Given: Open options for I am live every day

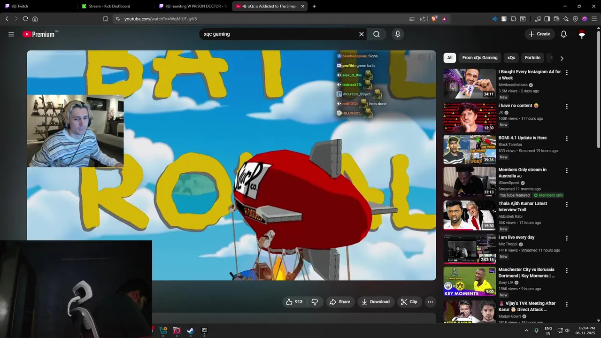Looking at the screenshot, I should [567, 238].
